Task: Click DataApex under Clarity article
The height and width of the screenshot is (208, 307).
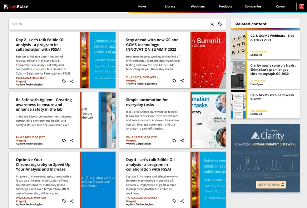Action: (x=257, y=85)
